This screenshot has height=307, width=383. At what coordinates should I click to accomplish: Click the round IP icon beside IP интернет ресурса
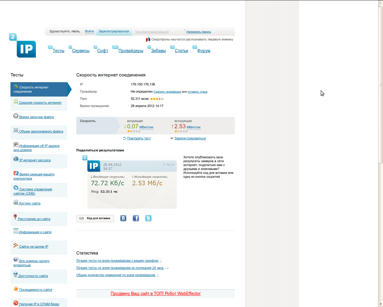coord(16,159)
